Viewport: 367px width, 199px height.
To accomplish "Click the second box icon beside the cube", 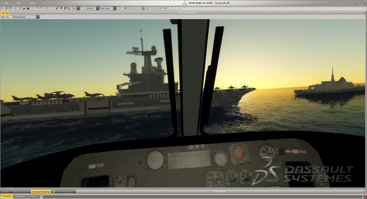I will tap(129, 8).
